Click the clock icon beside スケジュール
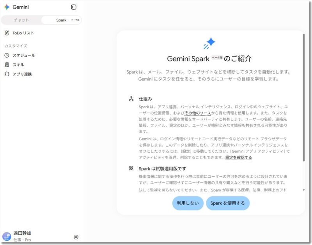 (x=7, y=55)
